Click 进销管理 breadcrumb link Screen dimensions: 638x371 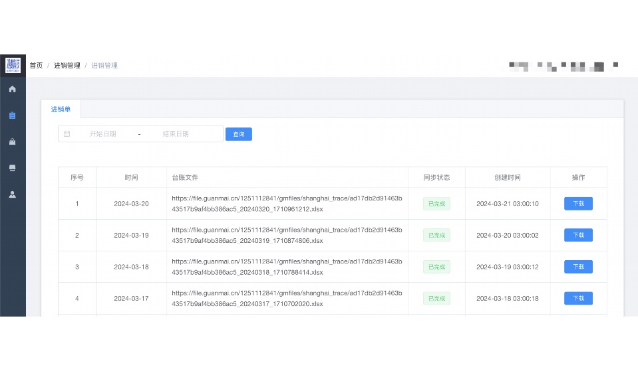click(x=67, y=66)
